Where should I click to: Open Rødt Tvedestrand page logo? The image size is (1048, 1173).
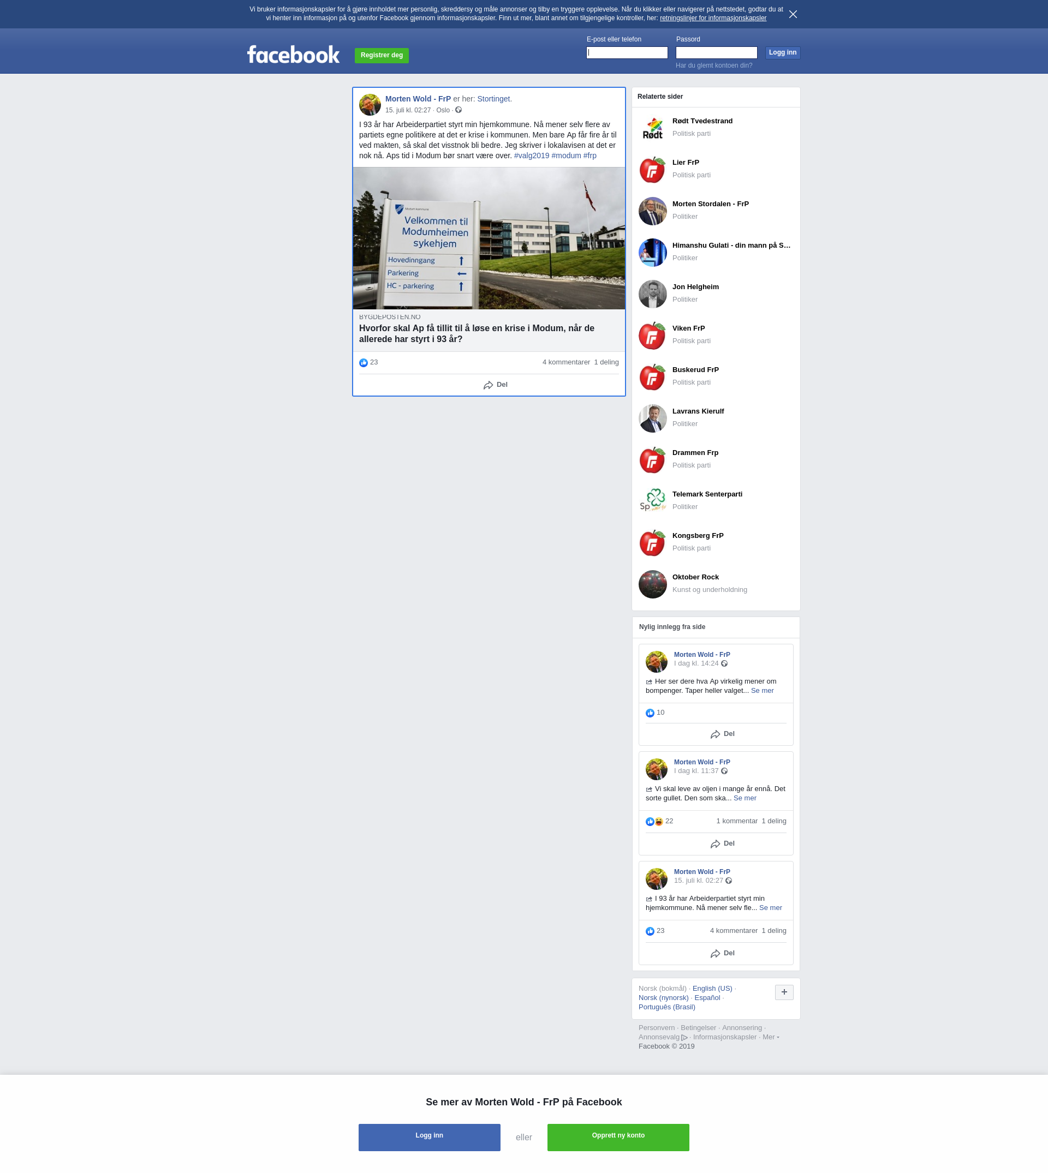[652, 128]
